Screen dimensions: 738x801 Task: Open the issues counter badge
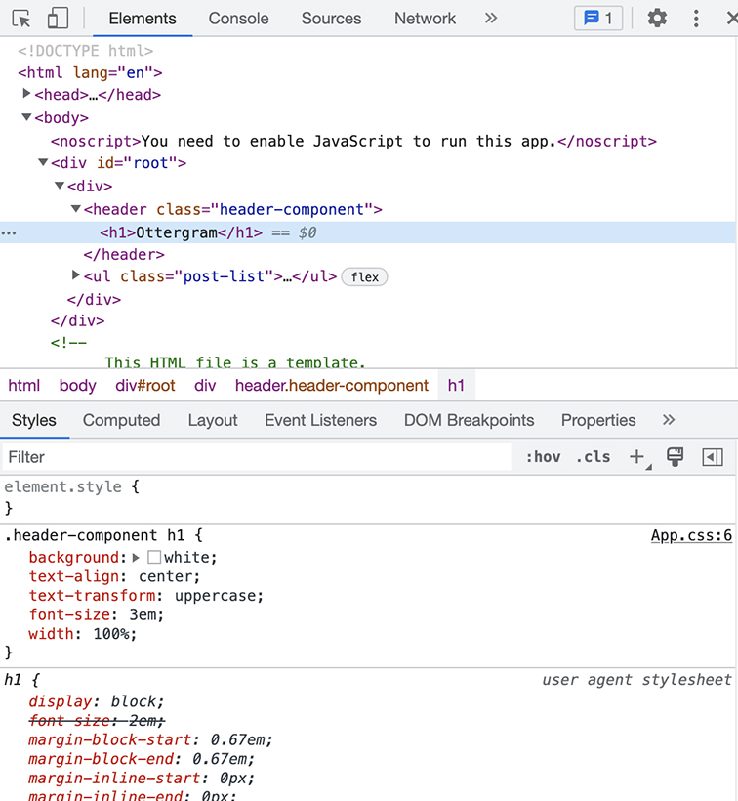pos(598,19)
